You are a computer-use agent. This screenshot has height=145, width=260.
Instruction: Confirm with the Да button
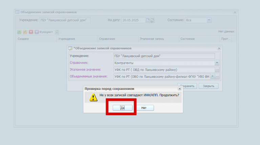pyautogui.click(x=123, y=108)
